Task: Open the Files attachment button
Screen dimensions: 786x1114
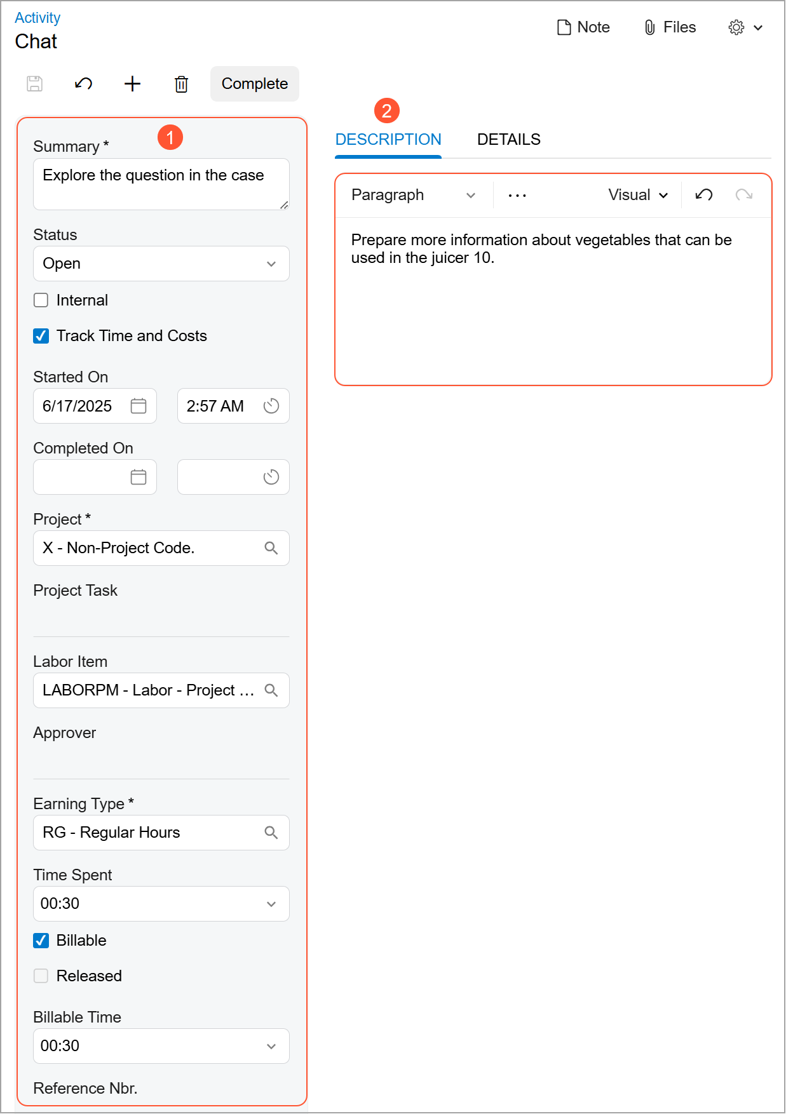Action: click(670, 27)
